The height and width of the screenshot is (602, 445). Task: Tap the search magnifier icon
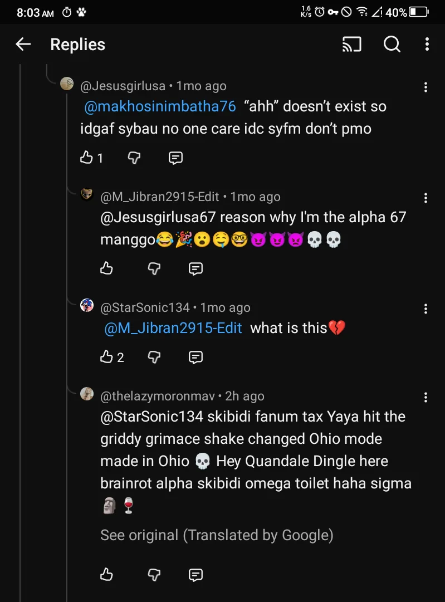tap(392, 45)
